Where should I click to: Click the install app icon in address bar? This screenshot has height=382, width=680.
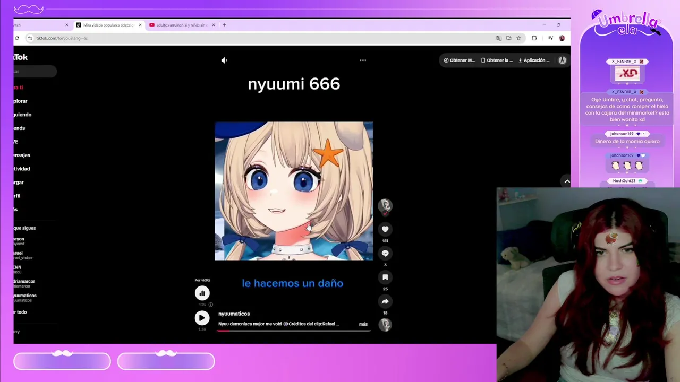point(508,38)
